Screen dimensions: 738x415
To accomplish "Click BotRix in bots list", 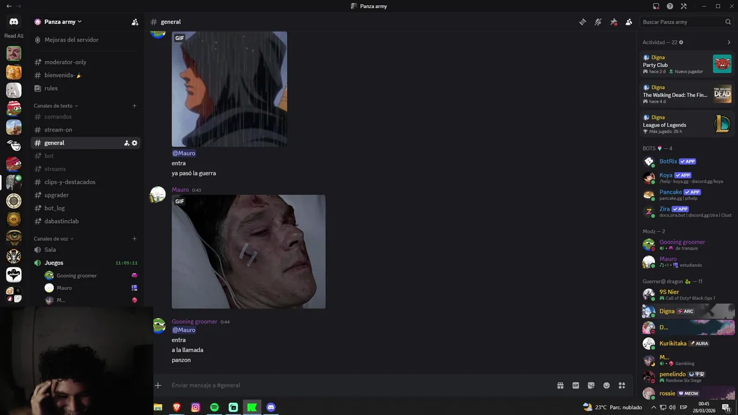I will 687,162.
